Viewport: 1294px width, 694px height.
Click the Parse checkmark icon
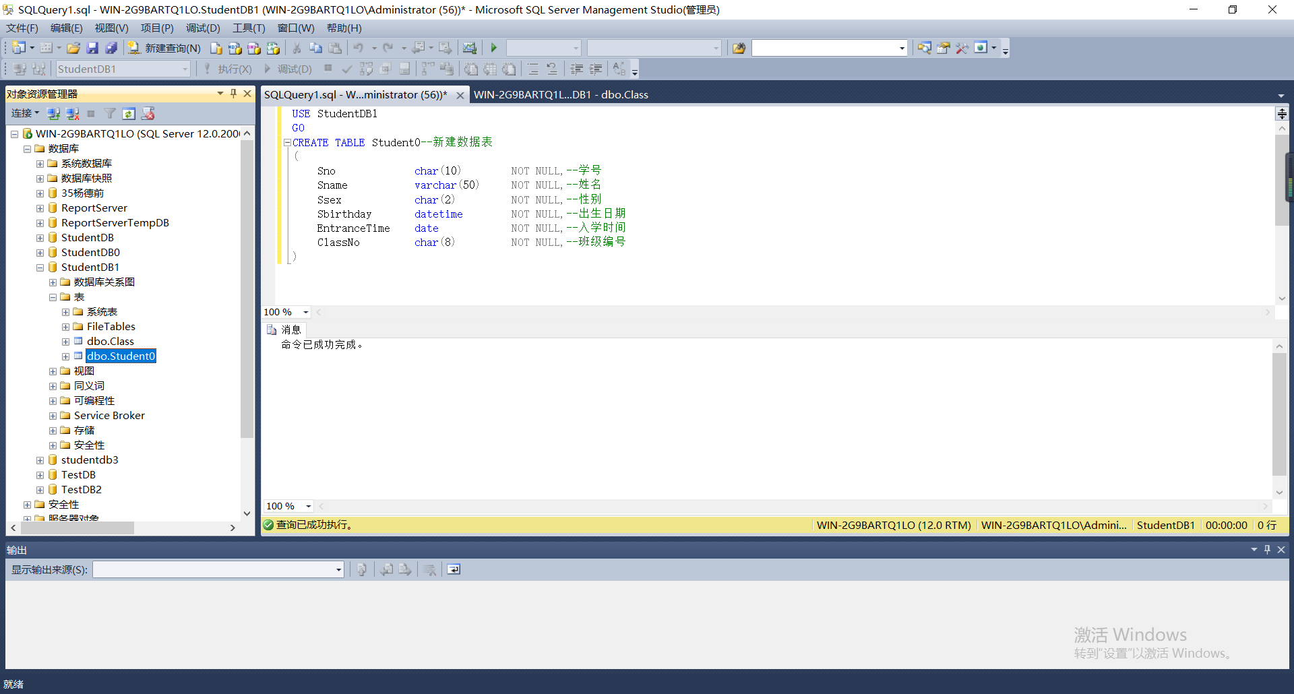click(x=347, y=69)
